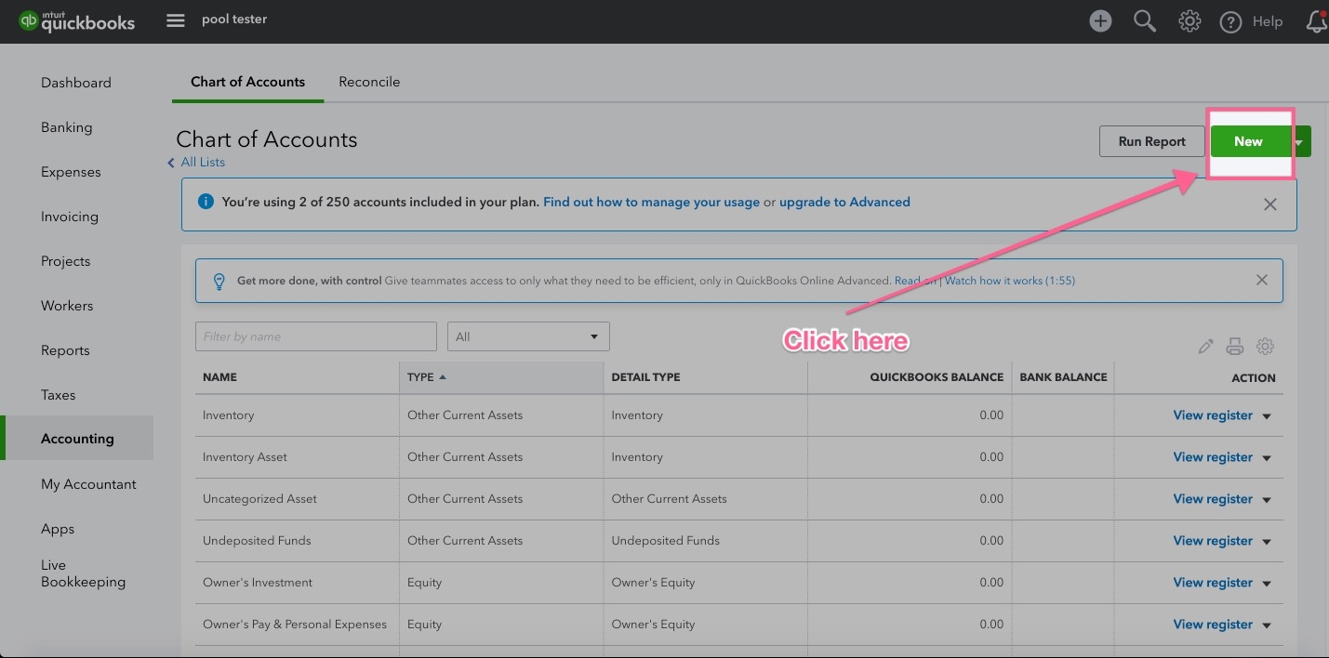
Task: Click the Owner's Investment account name
Action: pyautogui.click(x=258, y=583)
